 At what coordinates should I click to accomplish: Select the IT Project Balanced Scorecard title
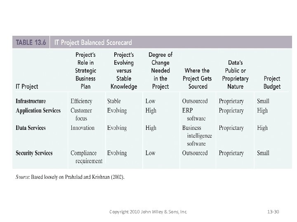pos(97,42)
